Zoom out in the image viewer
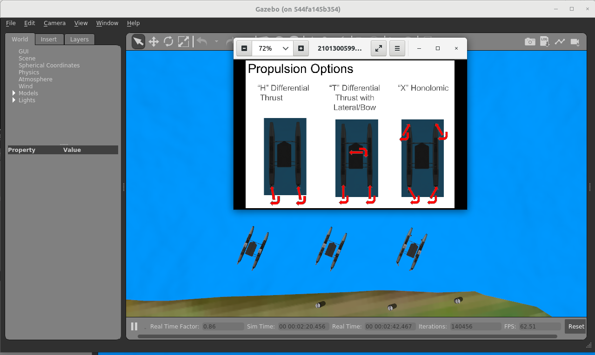This screenshot has width=595, height=355. (244, 48)
